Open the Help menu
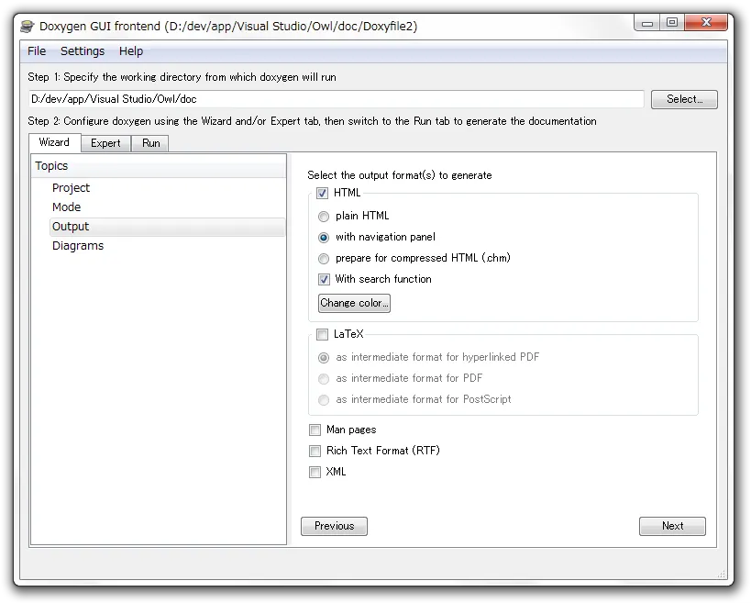 131,51
